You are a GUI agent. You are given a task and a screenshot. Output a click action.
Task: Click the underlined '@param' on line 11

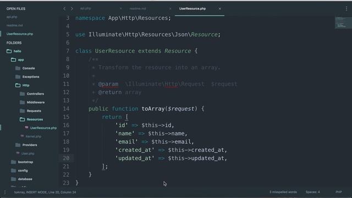click(x=108, y=84)
